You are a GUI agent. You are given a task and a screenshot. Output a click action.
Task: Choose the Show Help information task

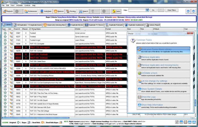pos(163,106)
